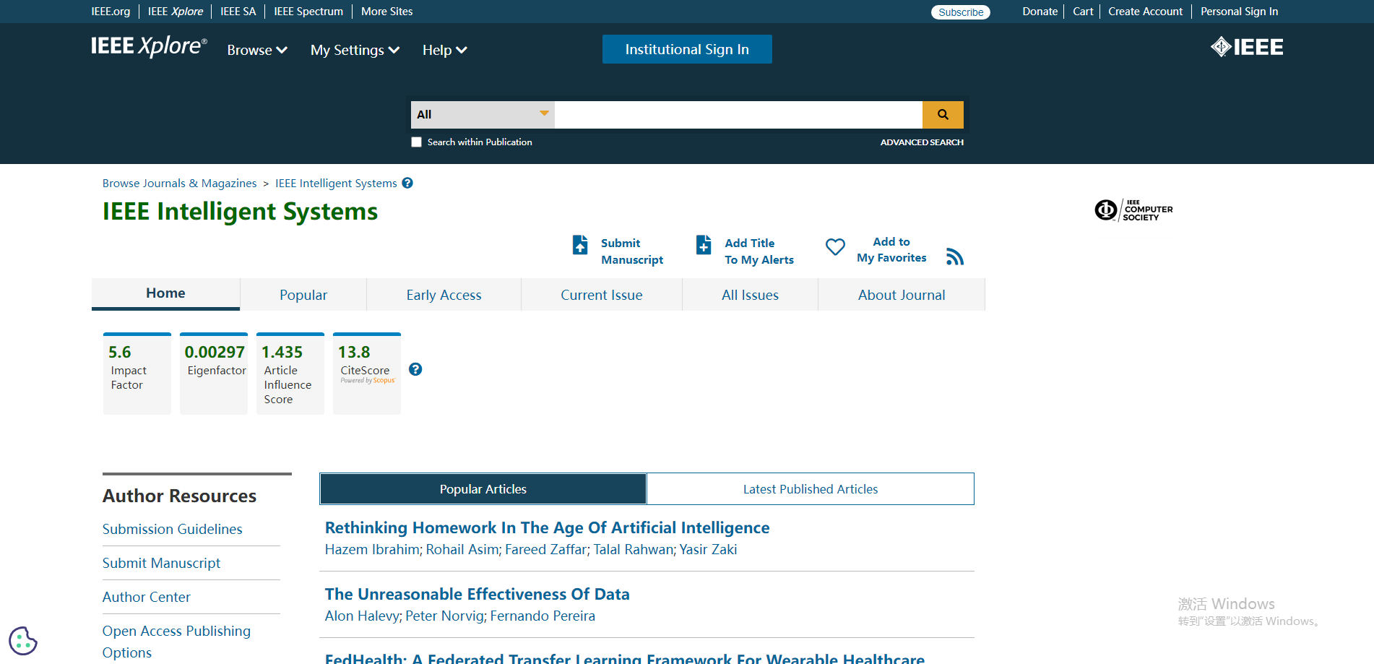Open the Current Issue tab

click(602, 295)
